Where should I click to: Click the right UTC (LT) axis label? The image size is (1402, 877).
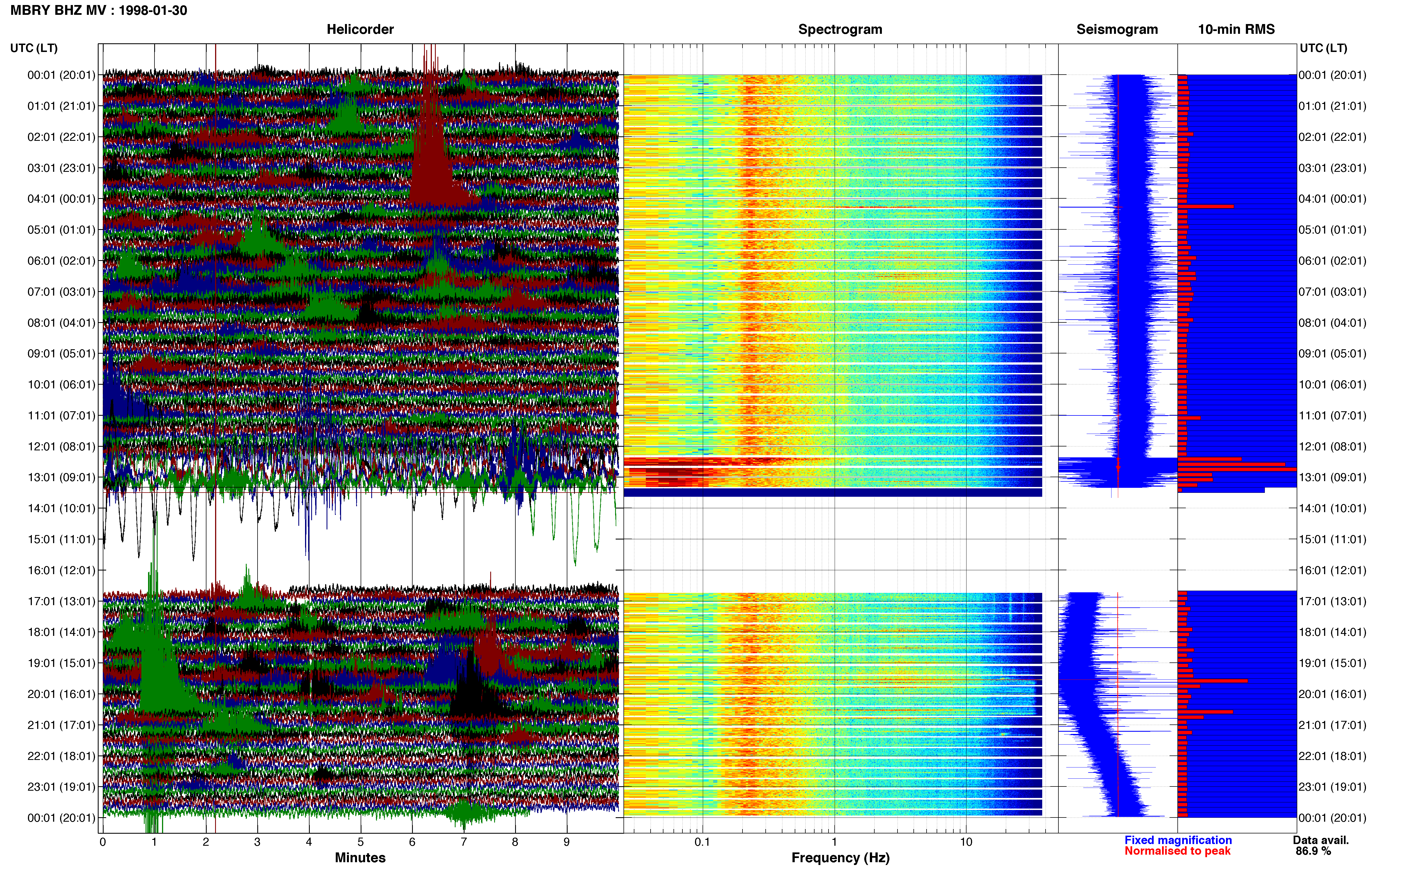[1323, 48]
